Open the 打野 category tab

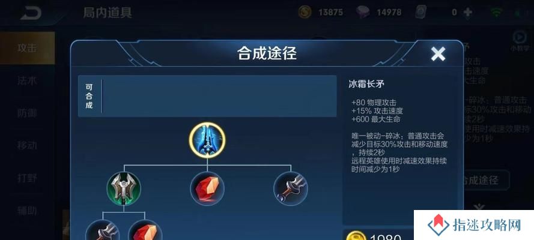pyautogui.click(x=27, y=178)
